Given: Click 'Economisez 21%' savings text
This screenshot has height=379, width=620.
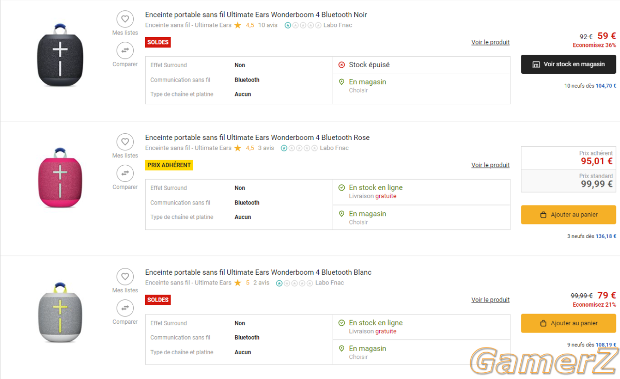Looking at the screenshot, I should (594, 305).
